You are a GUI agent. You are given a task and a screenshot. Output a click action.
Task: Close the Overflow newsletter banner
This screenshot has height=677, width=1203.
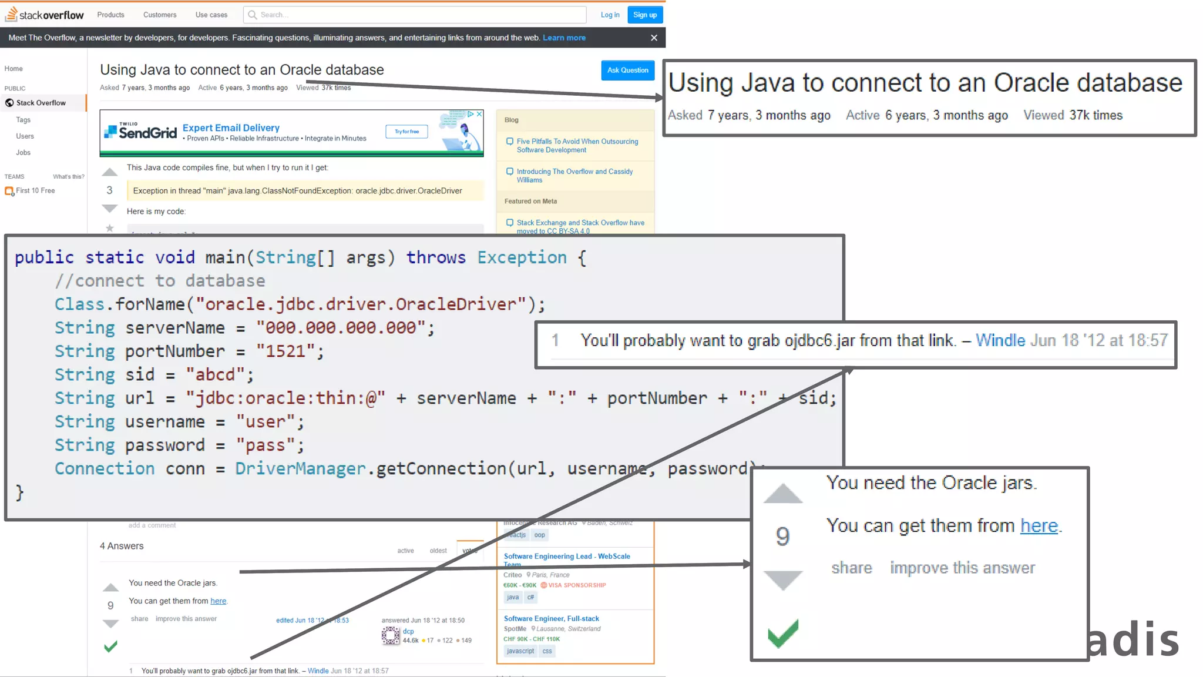654,38
